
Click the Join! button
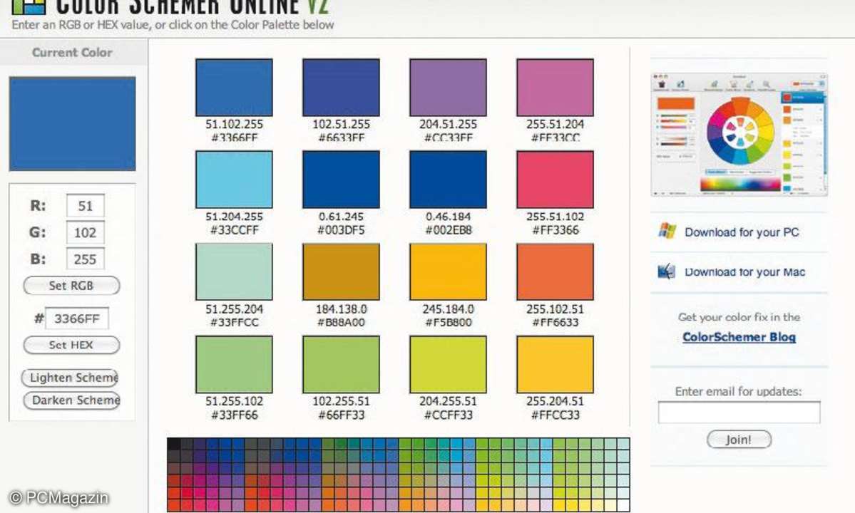tap(739, 440)
